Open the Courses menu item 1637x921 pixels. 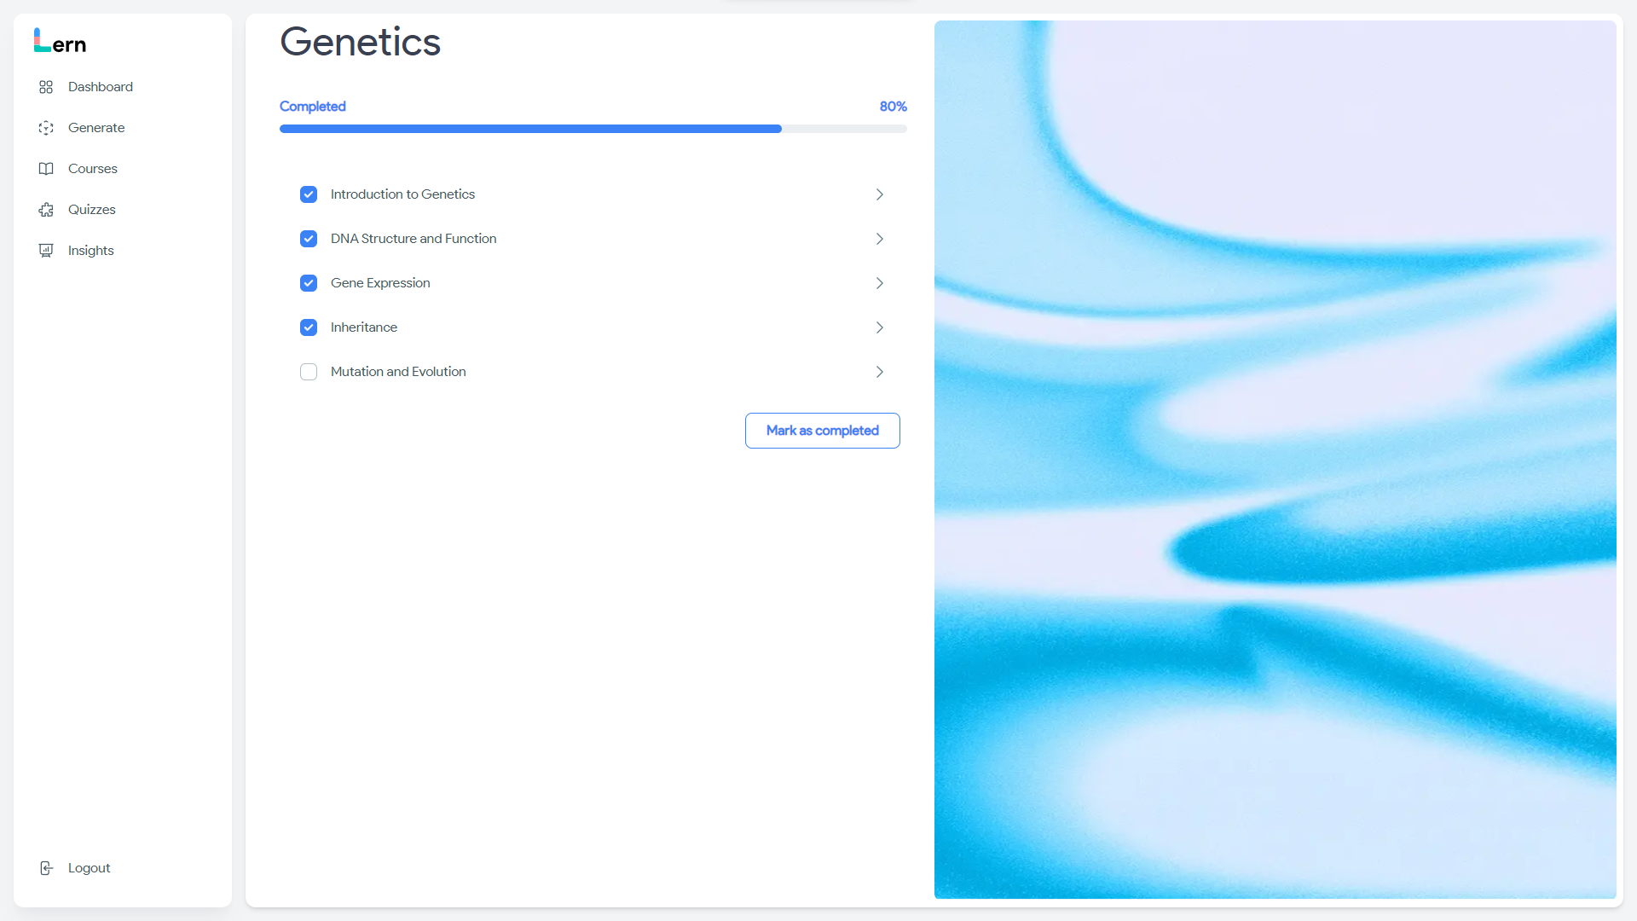(x=93, y=169)
